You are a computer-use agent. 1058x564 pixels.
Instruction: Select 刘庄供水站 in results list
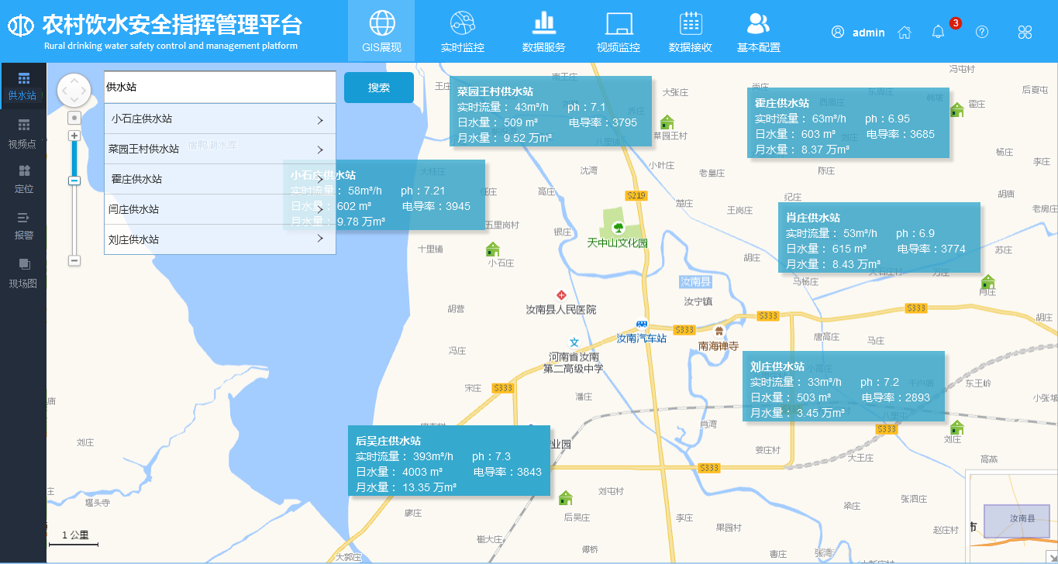pyautogui.click(x=220, y=239)
